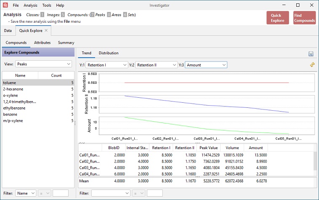Viewport: 319px width, 200px height.
Task: Click the BlobID column header
Action: pos(114,148)
